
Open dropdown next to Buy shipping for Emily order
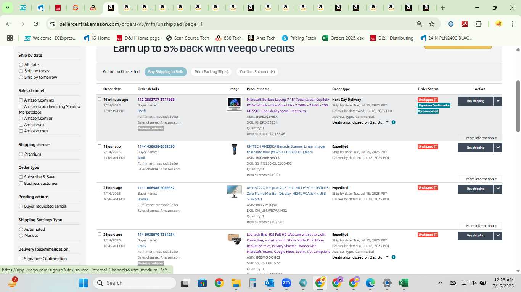[x=498, y=236]
